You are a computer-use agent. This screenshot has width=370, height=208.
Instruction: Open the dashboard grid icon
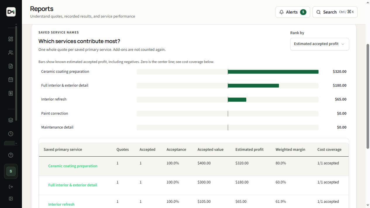tap(11, 39)
